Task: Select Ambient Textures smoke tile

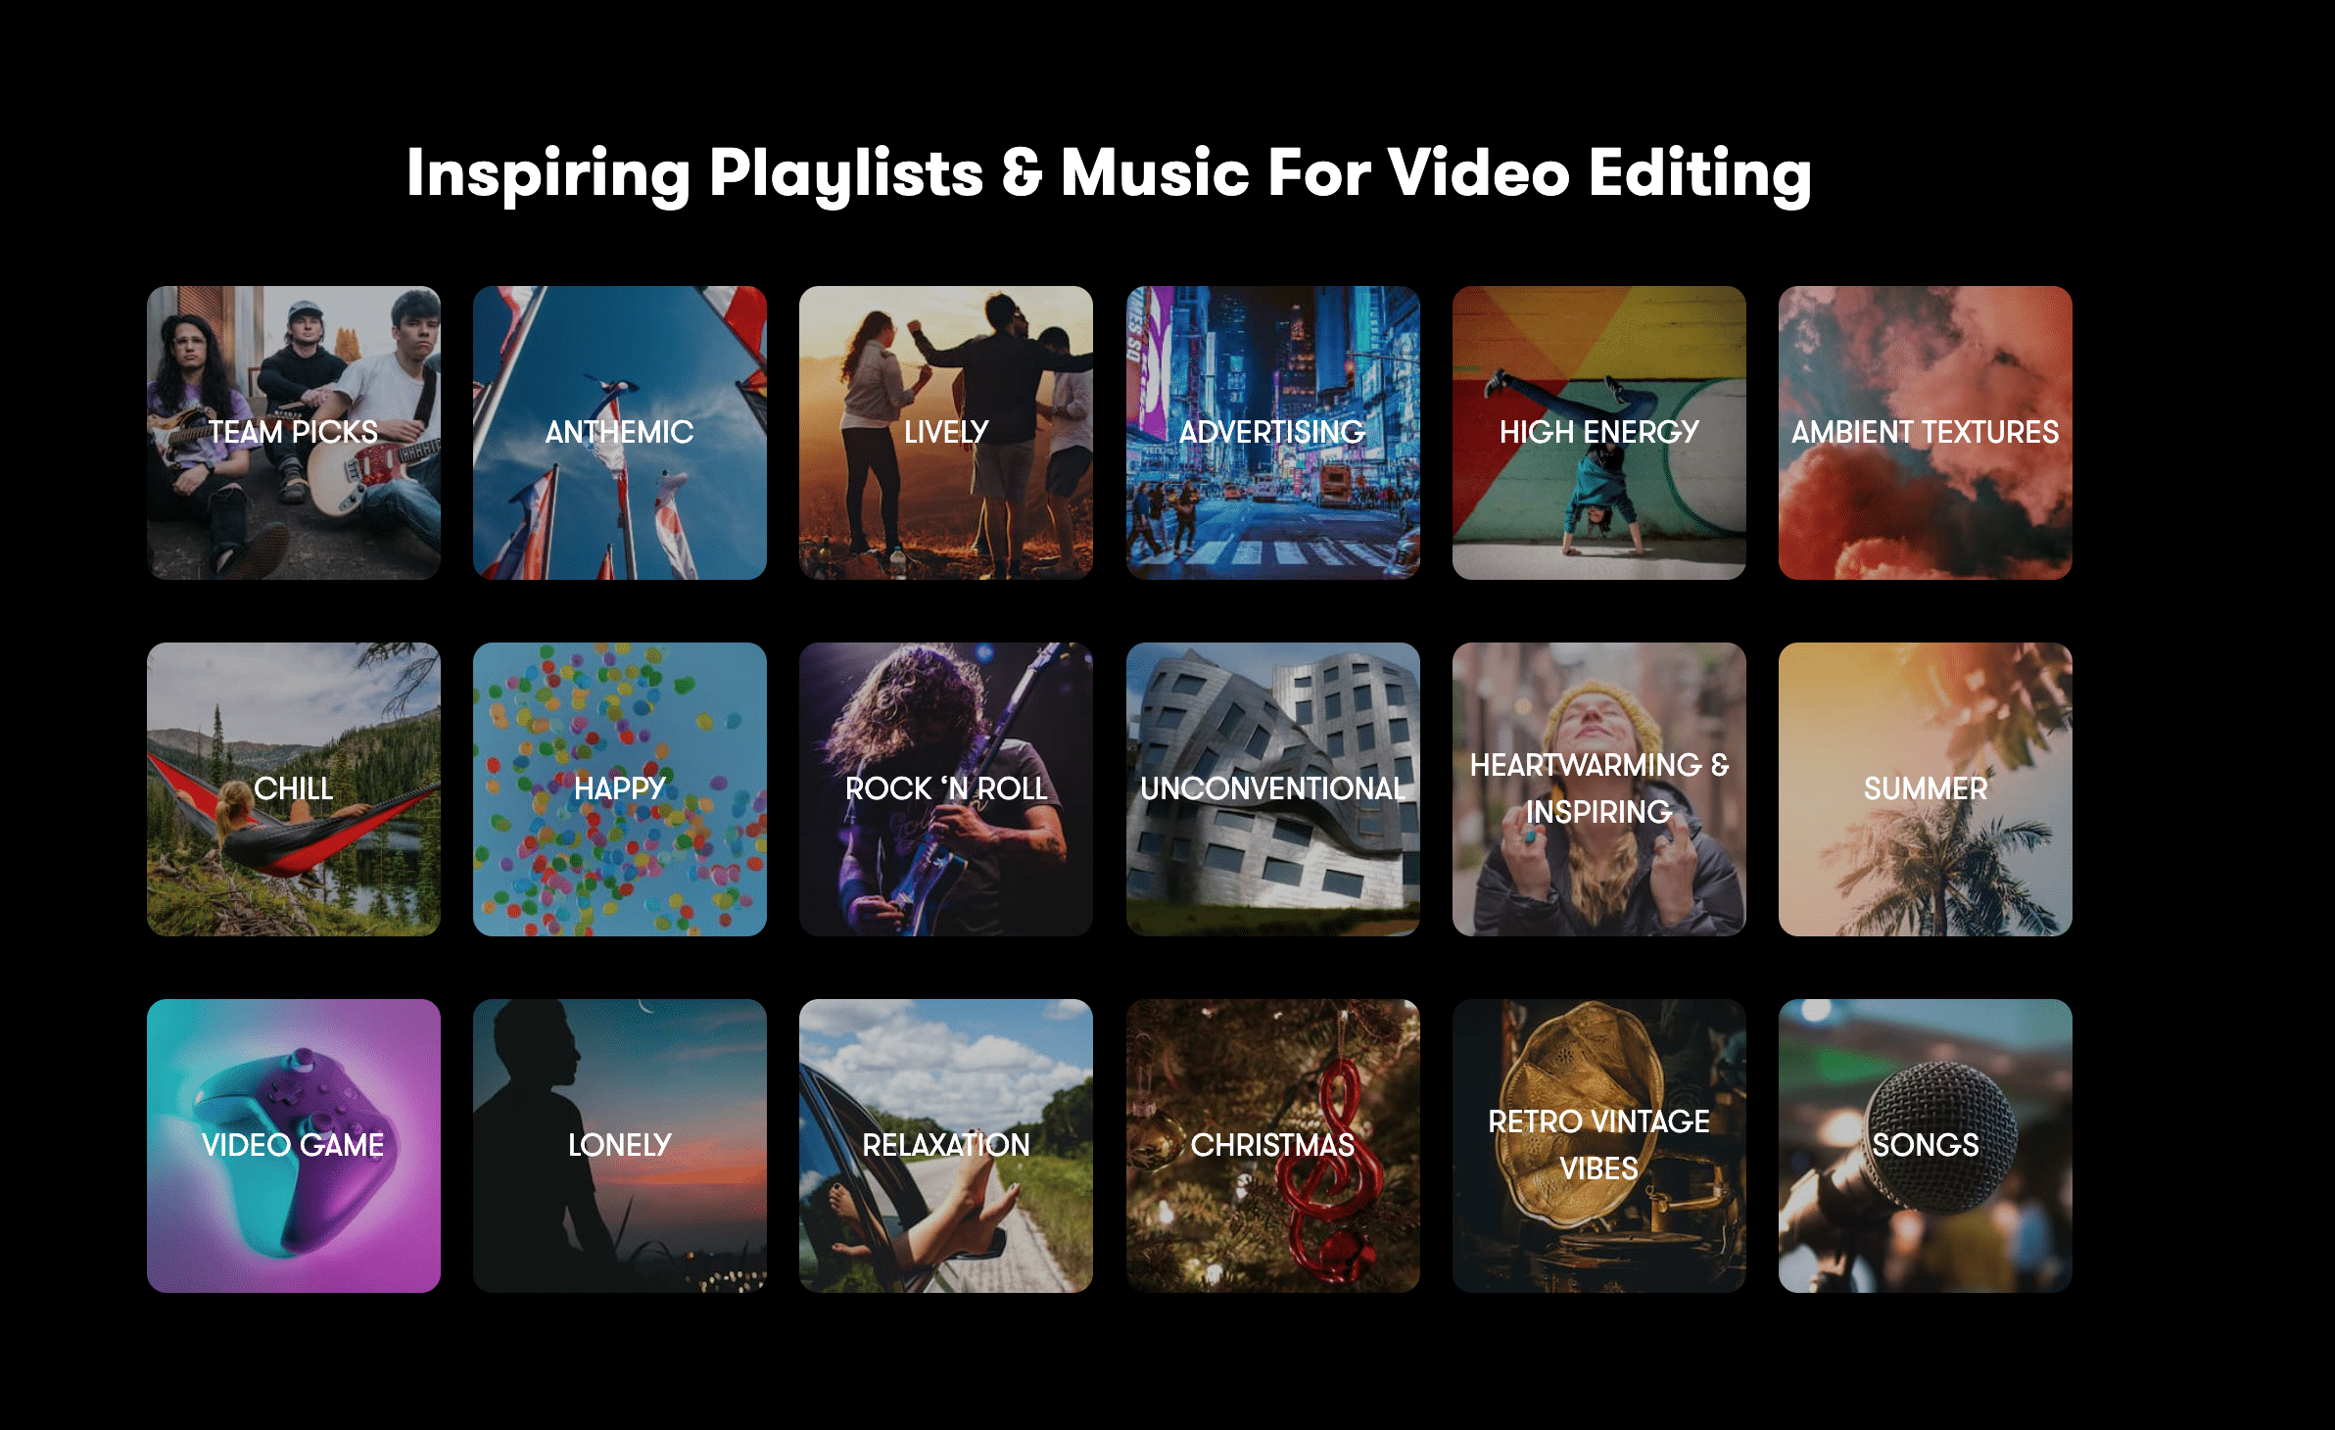Action: (x=1925, y=432)
